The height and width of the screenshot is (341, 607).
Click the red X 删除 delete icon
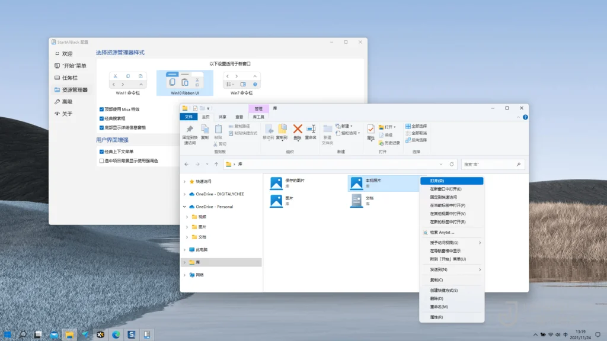298,128
